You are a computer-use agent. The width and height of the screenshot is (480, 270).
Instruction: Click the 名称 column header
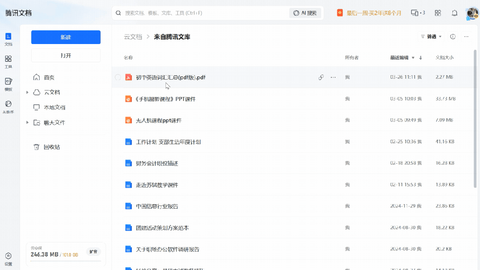pyautogui.click(x=128, y=57)
